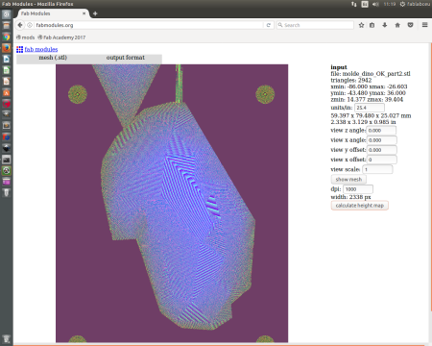Click the 11:19 clock in top panel
The height and width of the screenshot is (346, 432).
(390, 4)
